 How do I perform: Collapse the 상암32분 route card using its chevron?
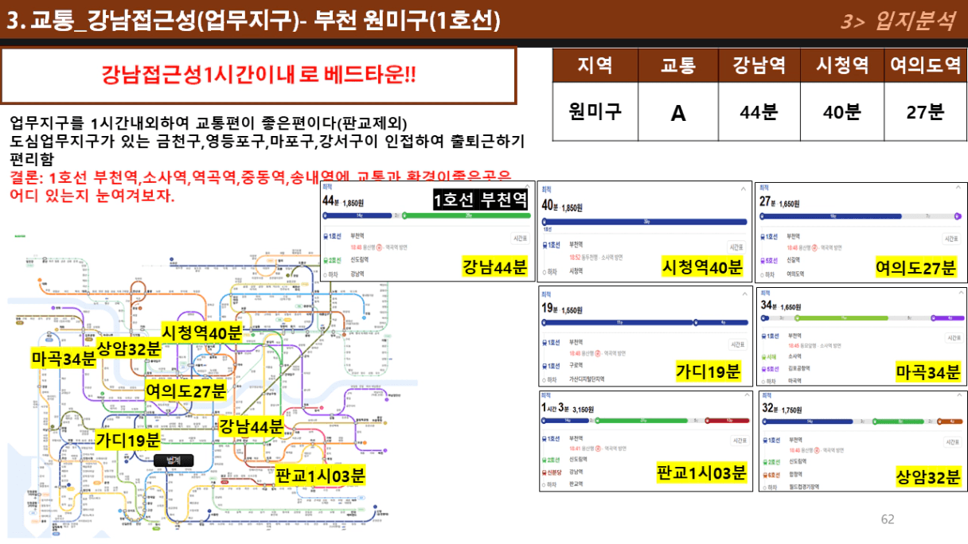click(x=958, y=395)
